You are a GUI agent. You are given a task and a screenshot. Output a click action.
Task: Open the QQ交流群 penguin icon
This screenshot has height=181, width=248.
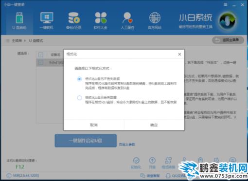pos(168,176)
